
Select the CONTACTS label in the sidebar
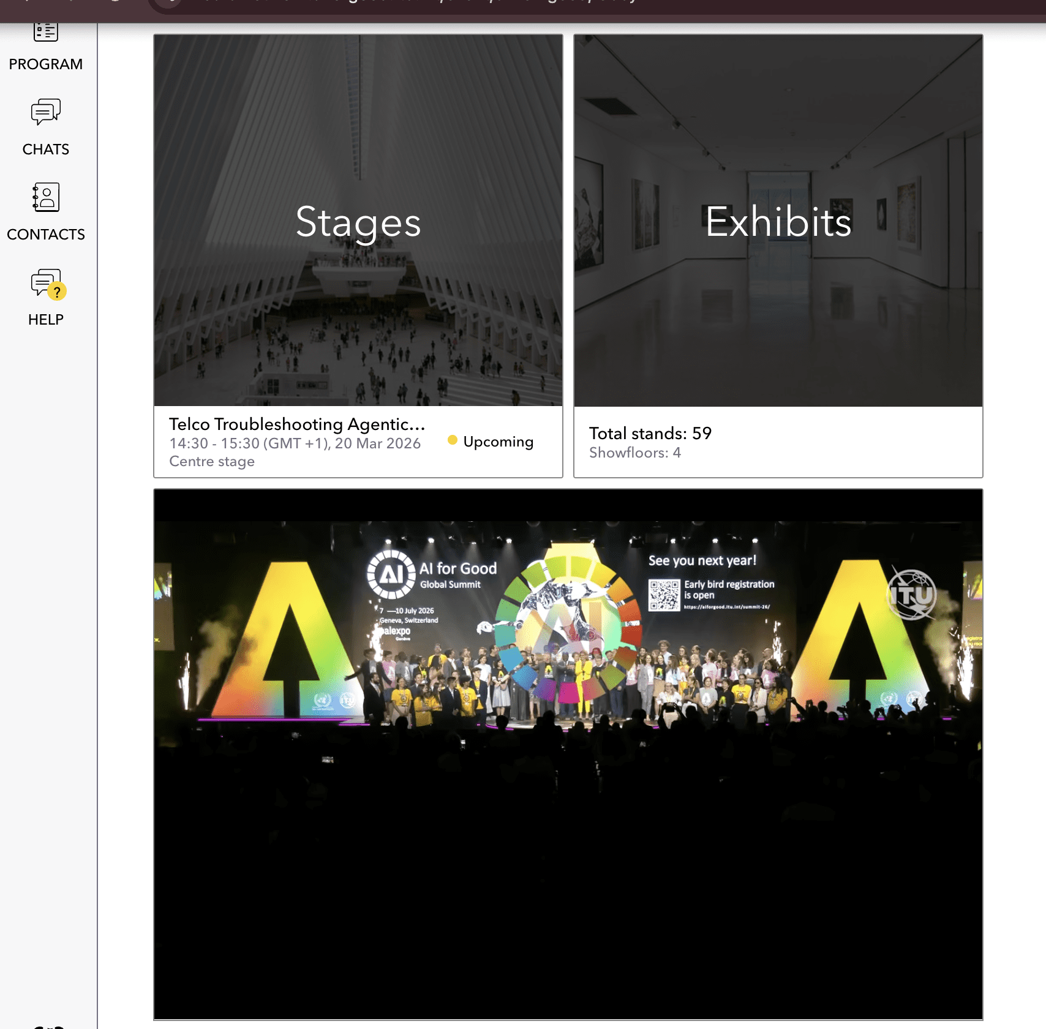(45, 235)
